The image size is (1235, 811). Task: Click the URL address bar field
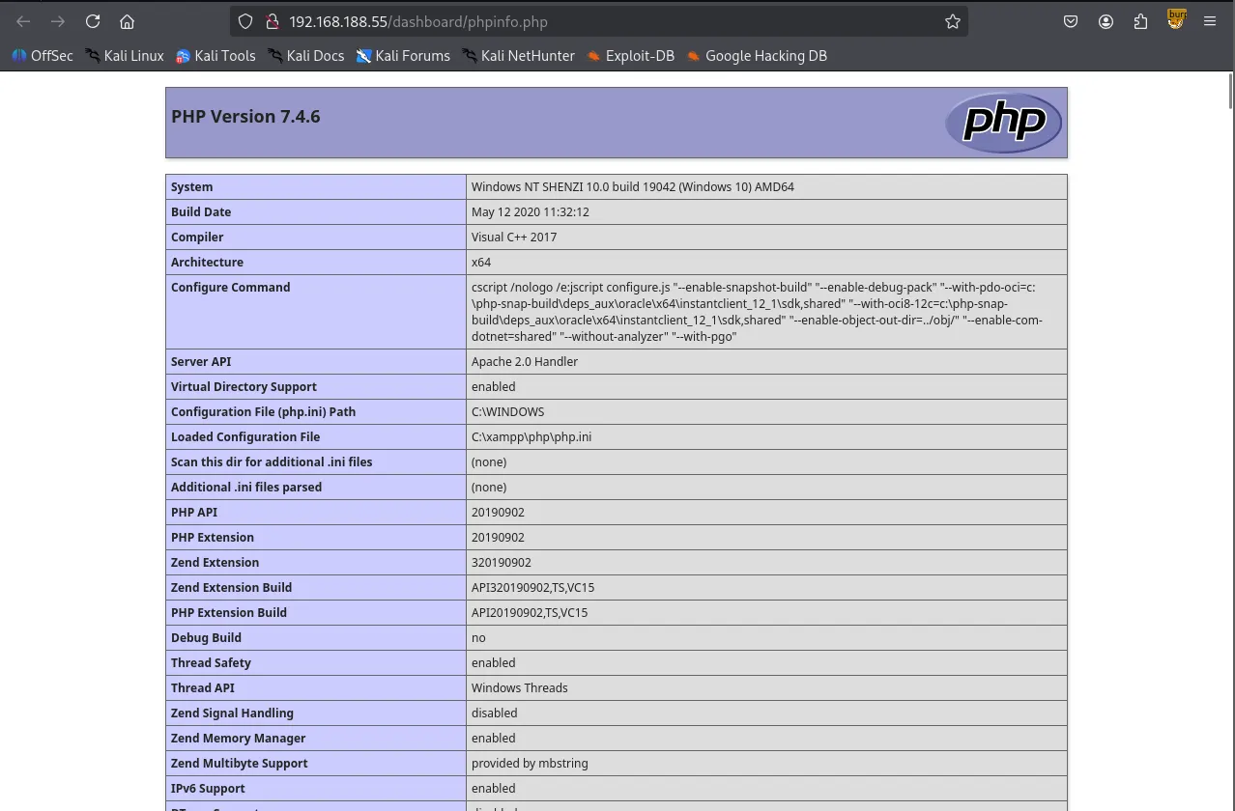(x=599, y=21)
